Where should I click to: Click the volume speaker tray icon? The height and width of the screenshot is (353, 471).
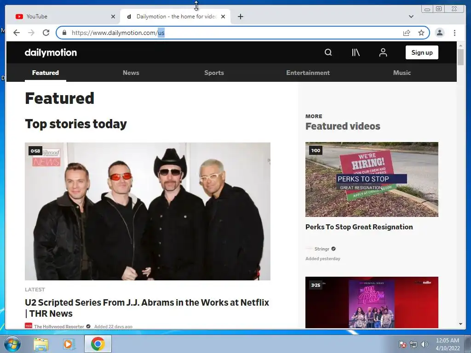424,344
